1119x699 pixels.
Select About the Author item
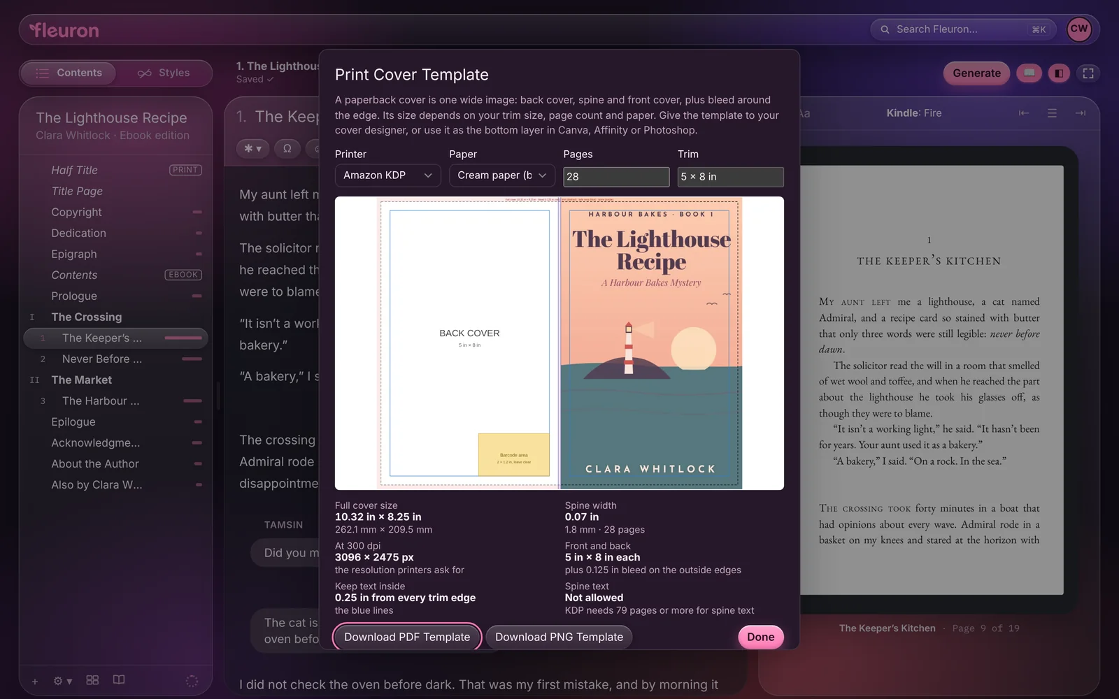[116, 463]
